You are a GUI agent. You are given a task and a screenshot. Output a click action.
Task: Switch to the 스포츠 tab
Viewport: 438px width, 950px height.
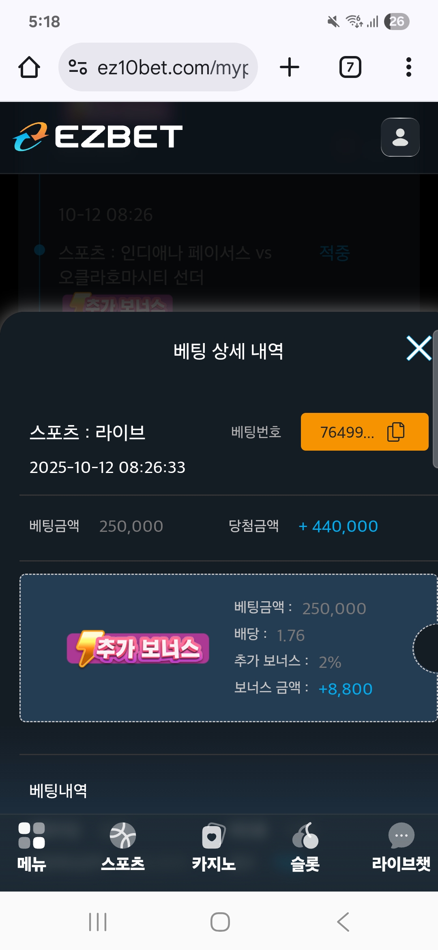pyautogui.click(x=123, y=847)
